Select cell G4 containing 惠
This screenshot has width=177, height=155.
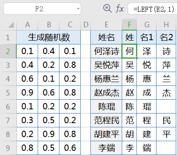(x=147, y=79)
